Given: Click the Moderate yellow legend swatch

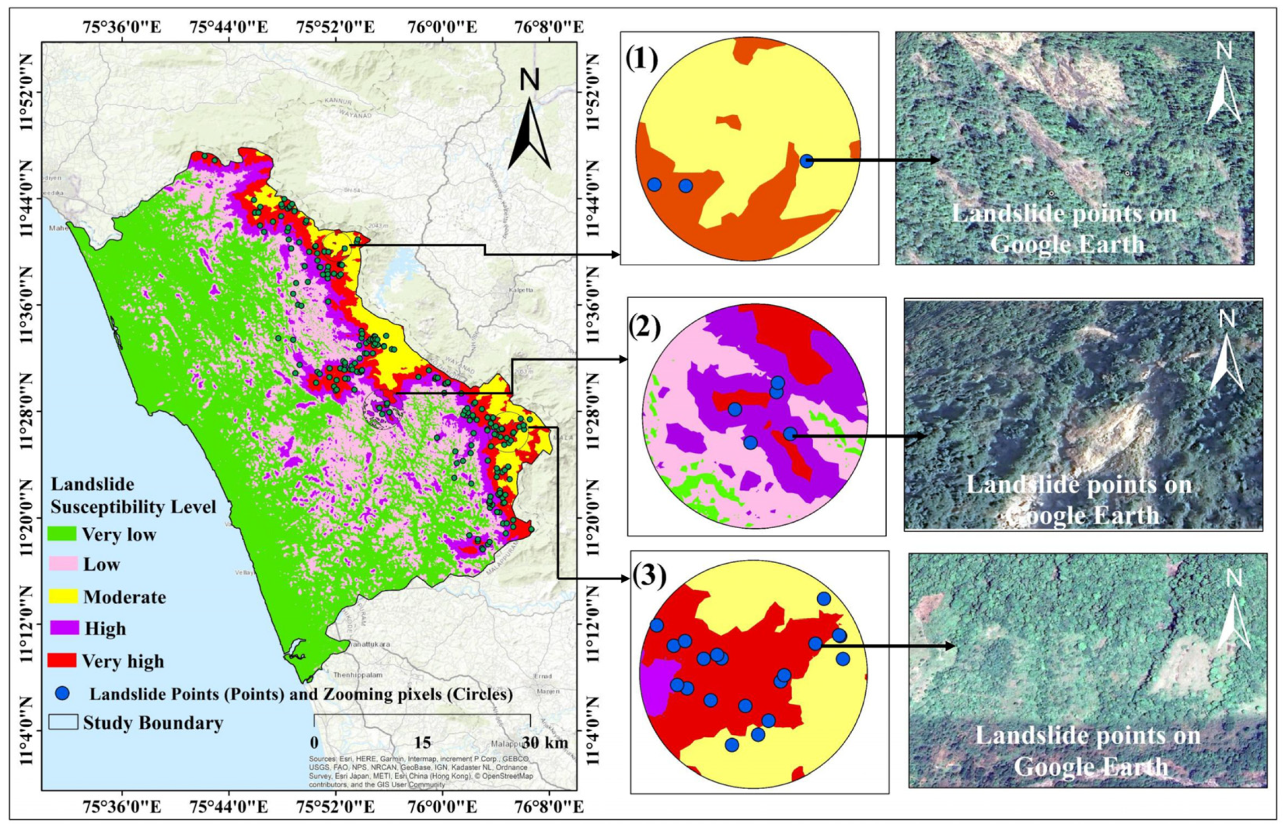Looking at the screenshot, I should [x=62, y=596].
